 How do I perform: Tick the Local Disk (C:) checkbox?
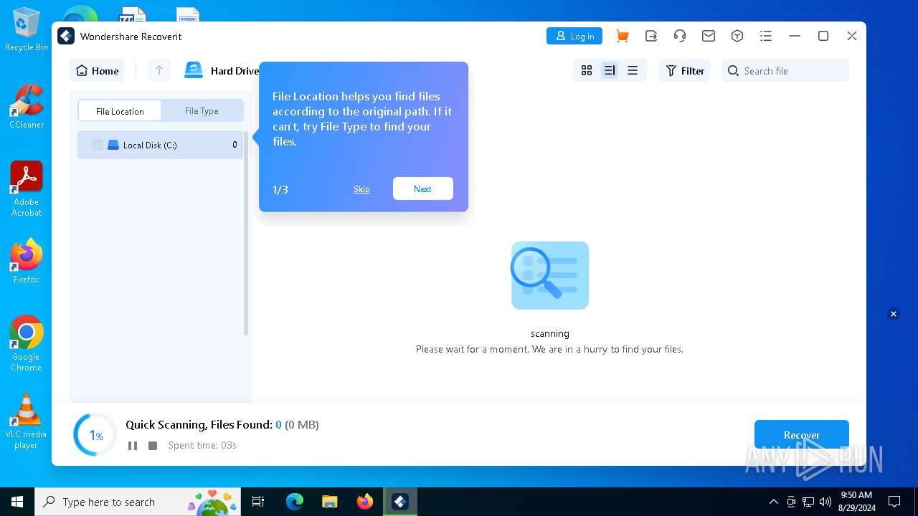click(98, 145)
